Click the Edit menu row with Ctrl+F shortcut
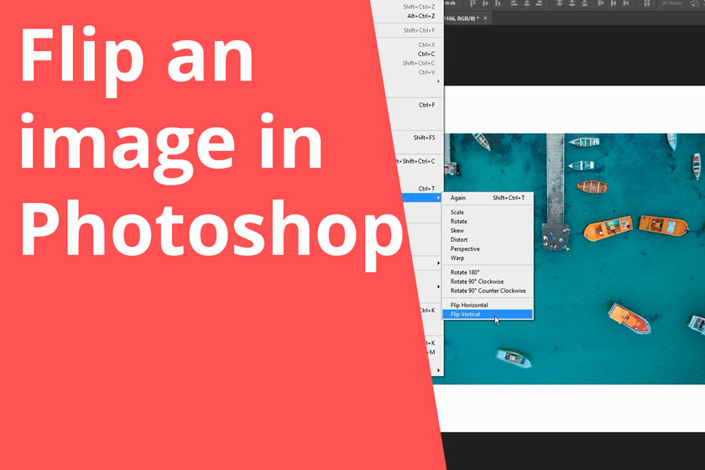705x470 pixels. point(415,105)
